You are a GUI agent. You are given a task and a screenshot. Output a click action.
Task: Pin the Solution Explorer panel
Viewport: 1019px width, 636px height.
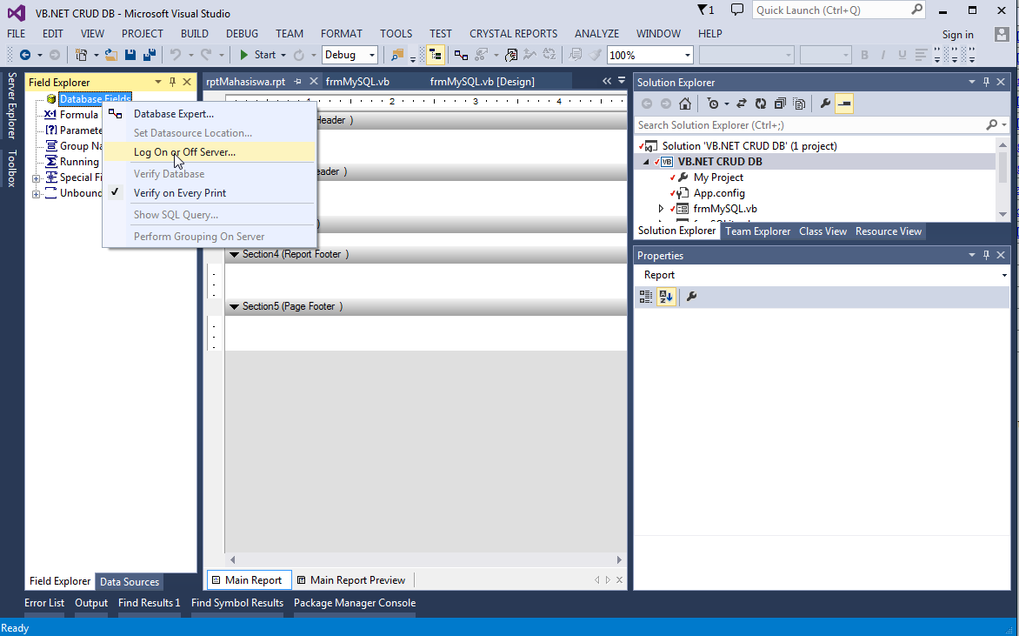[x=987, y=82]
